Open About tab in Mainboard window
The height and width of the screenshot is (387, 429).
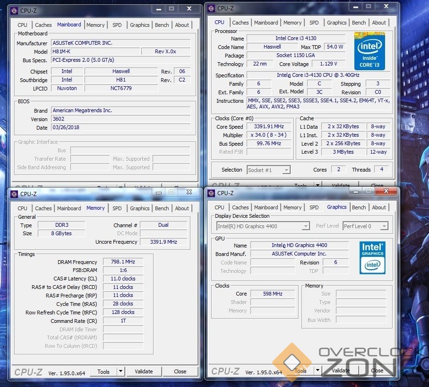point(182,25)
